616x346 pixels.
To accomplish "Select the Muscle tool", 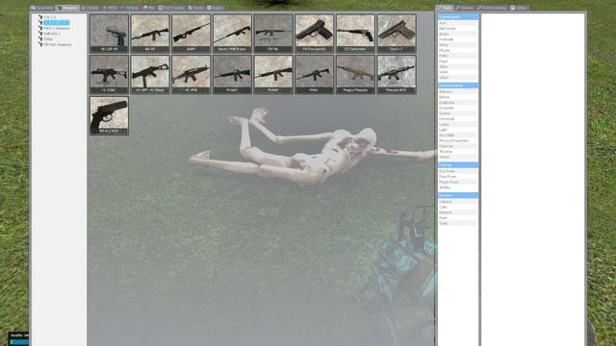I will coord(458,51).
